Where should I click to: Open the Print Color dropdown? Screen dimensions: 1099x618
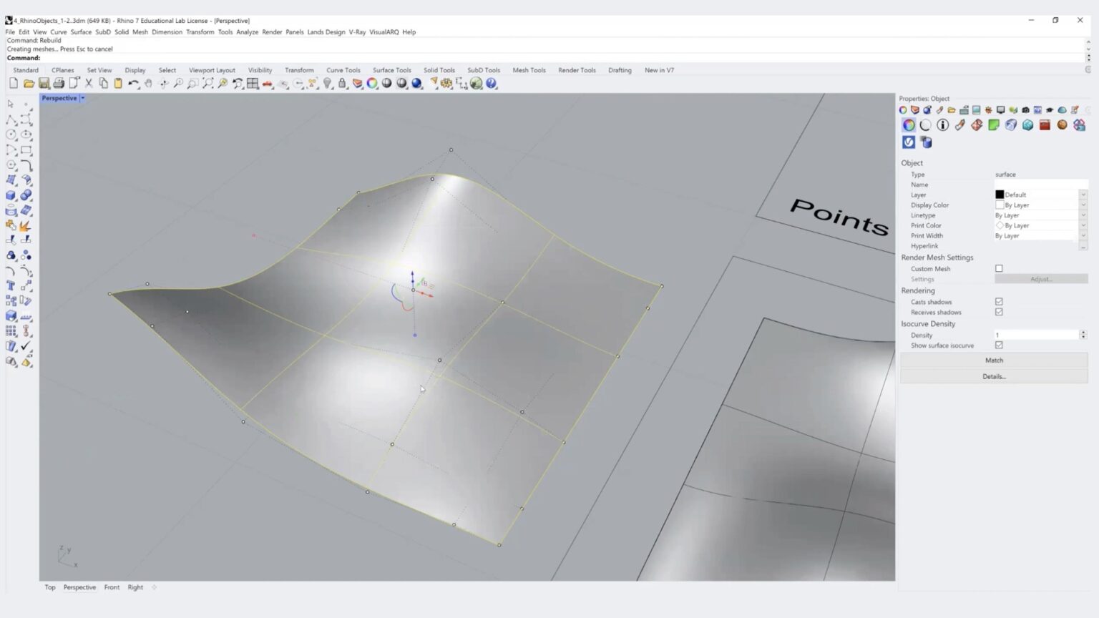click(1083, 225)
